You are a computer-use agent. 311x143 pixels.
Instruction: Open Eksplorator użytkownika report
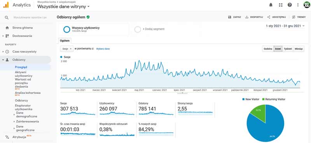24,107
